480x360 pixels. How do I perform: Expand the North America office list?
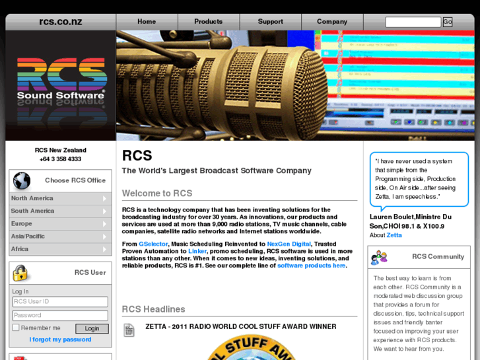click(60, 199)
